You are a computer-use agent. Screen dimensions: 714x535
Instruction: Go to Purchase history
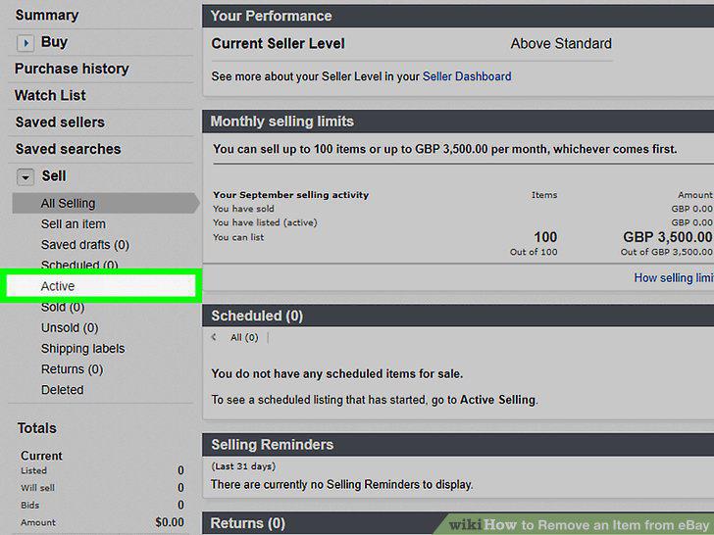[72, 69]
